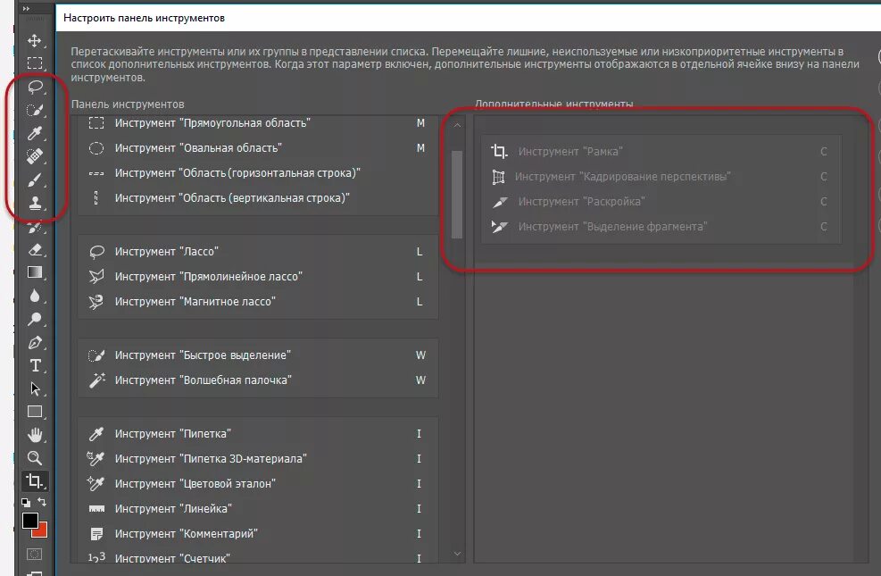This screenshot has height=576, width=881.
Task: Select extra tool row "Выделение фрагмента"
Action: pyautogui.click(x=661, y=227)
